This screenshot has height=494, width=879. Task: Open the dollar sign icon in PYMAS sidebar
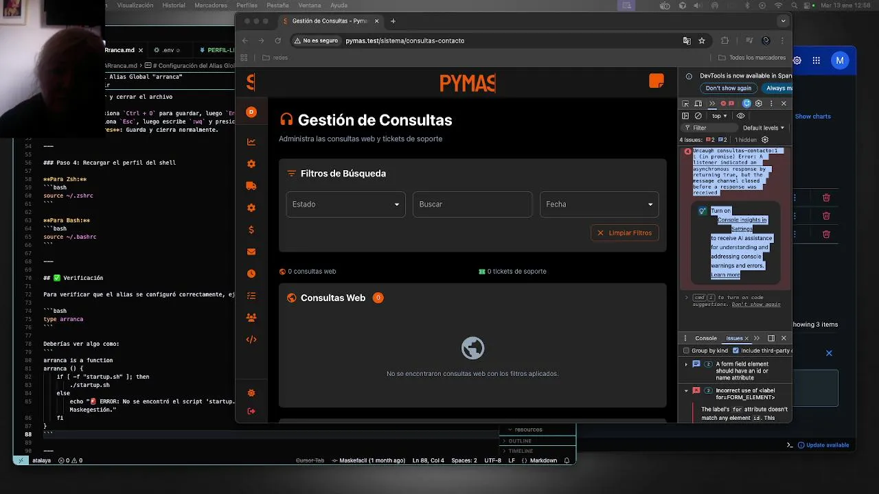(251, 230)
